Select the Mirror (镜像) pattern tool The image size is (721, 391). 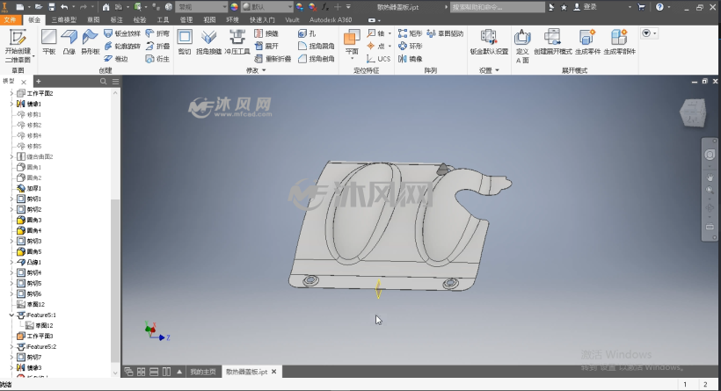[410, 59]
